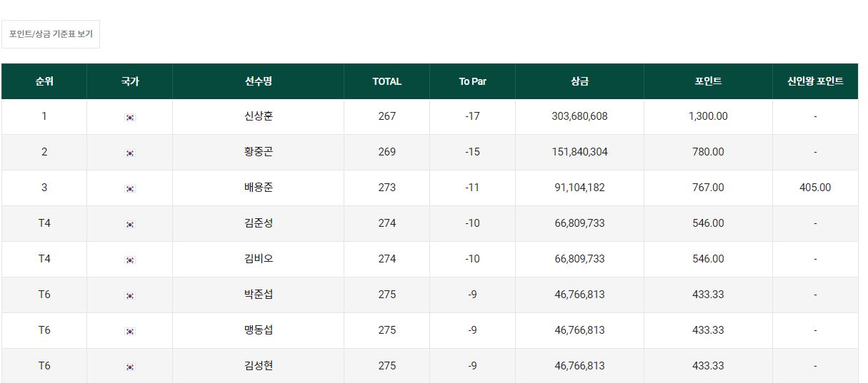Click the To Par value -11
The image size is (868, 383).
pos(472,188)
